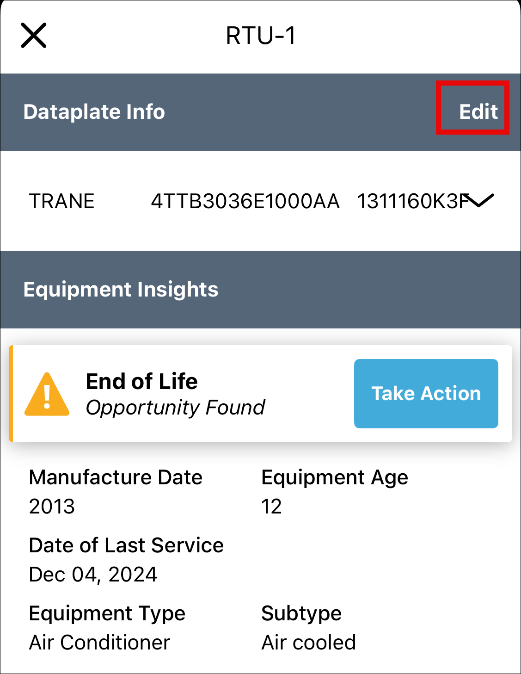This screenshot has height=674, width=521.
Task: Click the RTU-1 page title
Action: tap(261, 36)
